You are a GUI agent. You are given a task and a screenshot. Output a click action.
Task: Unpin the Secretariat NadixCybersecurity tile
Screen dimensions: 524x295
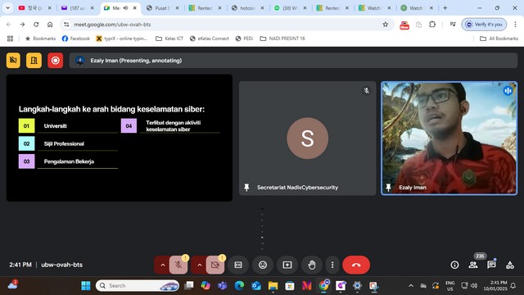point(246,188)
